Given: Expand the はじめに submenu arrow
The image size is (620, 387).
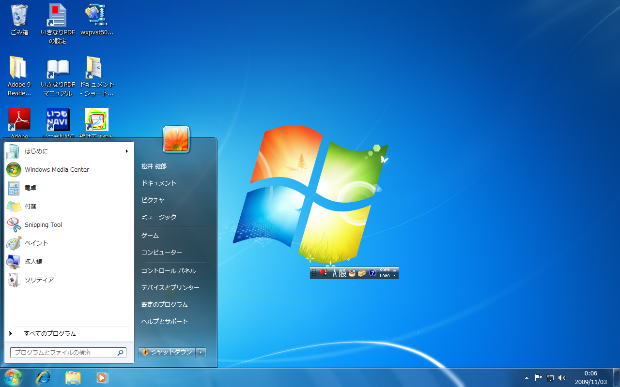Looking at the screenshot, I should coord(127,151).
